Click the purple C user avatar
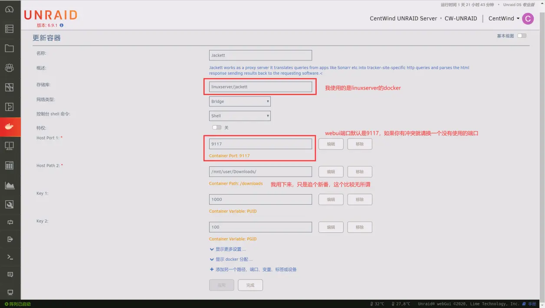Screen dimensions: 545x308 coord(528,19)
